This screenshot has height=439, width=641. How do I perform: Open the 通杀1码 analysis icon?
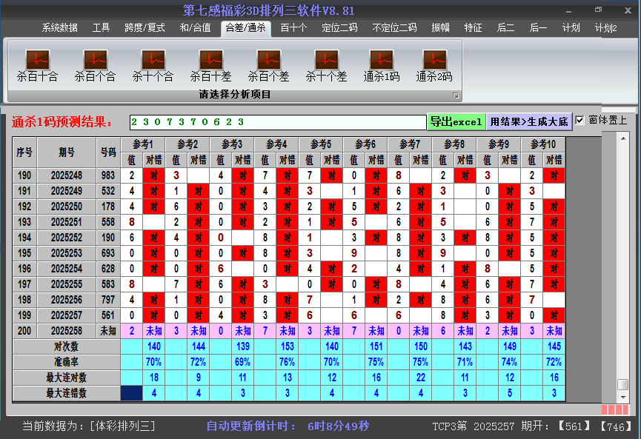point(382,65)
